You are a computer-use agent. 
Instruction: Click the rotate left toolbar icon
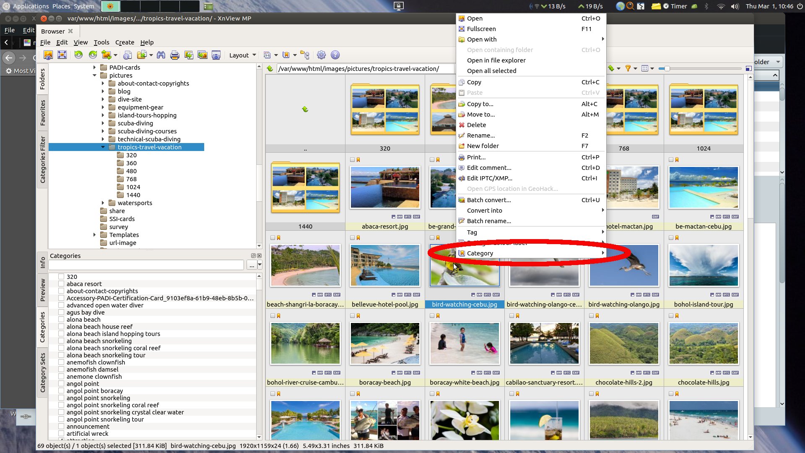78,55
